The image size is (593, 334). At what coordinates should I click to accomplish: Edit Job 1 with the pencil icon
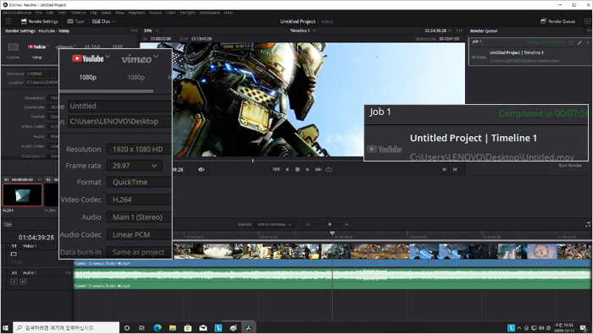point(579,42)
